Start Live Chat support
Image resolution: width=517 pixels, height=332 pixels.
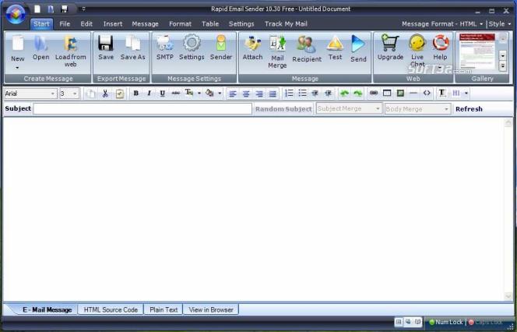417,43
